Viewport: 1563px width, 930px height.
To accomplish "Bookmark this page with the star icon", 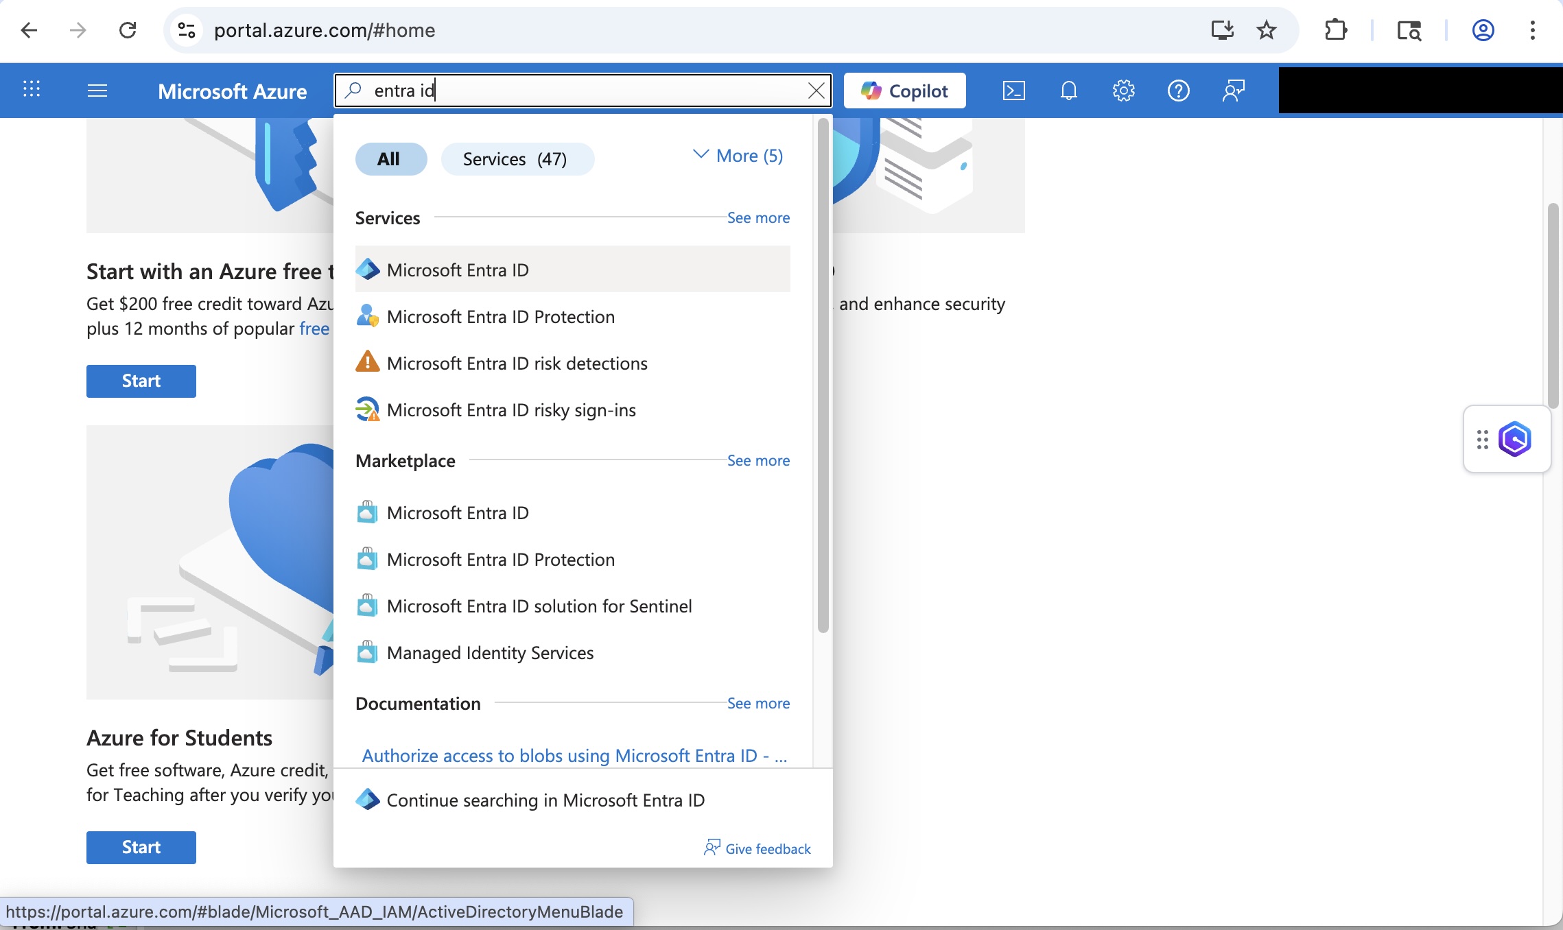I will [x=1267, y=30].
